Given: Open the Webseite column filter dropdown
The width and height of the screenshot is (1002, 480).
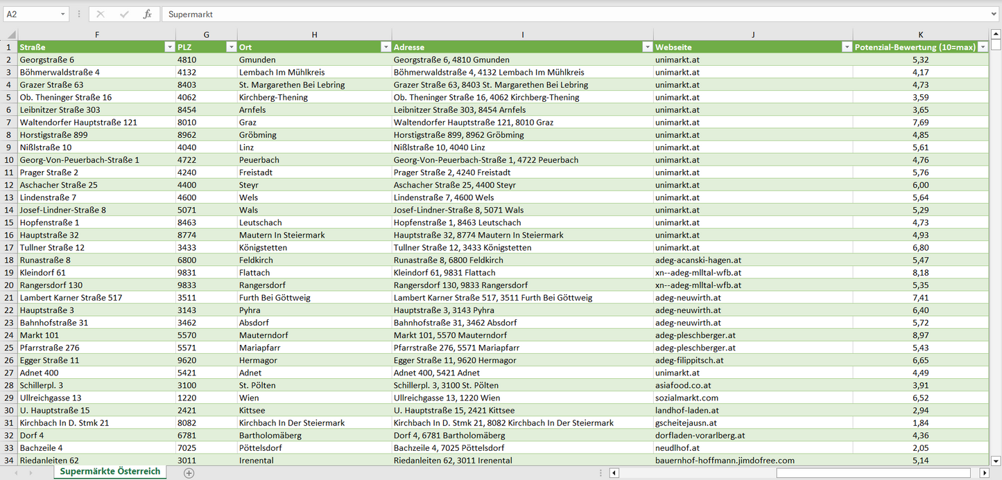Looking at the screenshot, I should [846, 47].
